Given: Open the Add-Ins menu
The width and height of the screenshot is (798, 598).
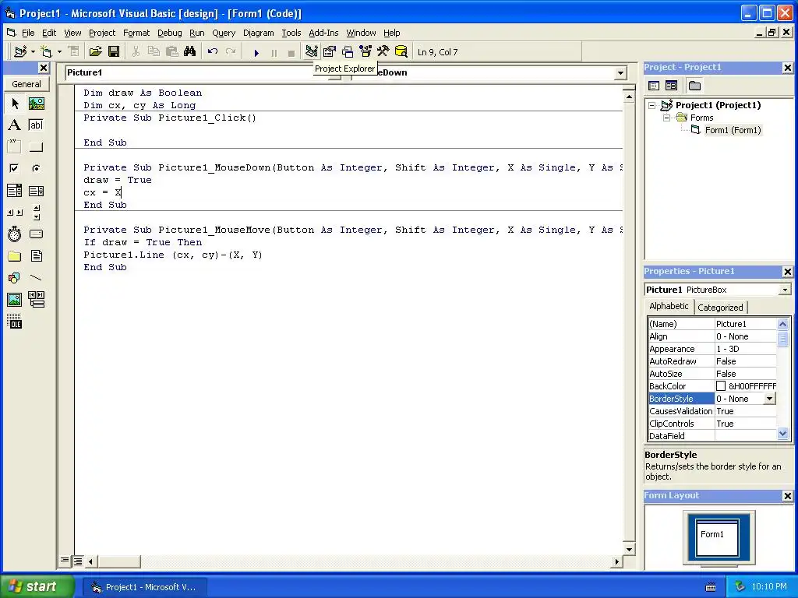Looking at the screenshot, I should pyautogui.click(x=323, y=33).
